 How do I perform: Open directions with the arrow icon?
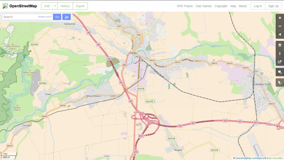coord(67,17)
